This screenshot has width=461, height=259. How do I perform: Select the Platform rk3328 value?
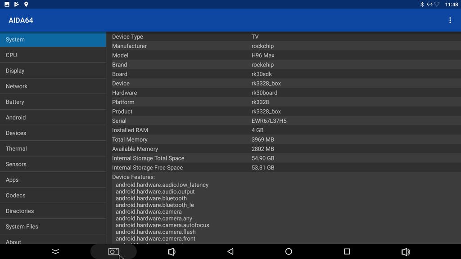(x=260, y=102)
